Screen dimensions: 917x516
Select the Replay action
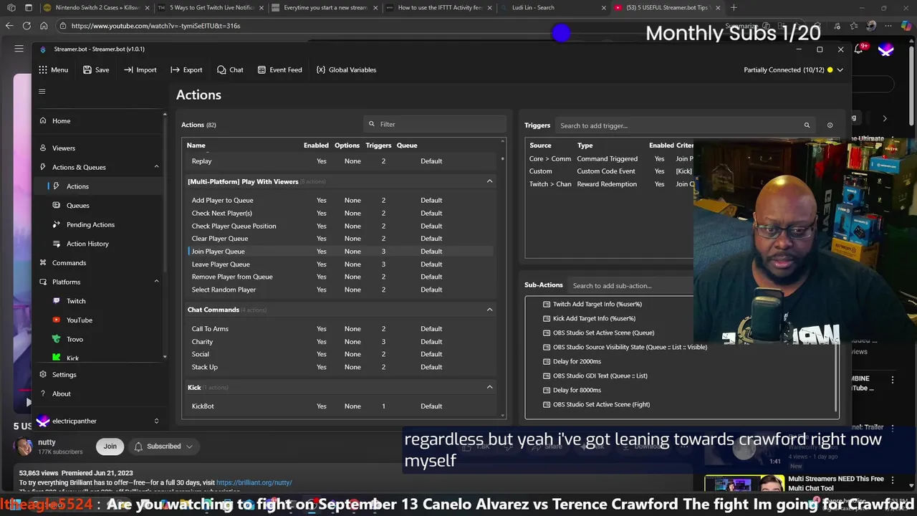click(x=340, y=161)
